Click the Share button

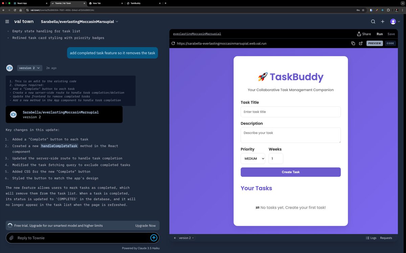click(x=364, y=34)
